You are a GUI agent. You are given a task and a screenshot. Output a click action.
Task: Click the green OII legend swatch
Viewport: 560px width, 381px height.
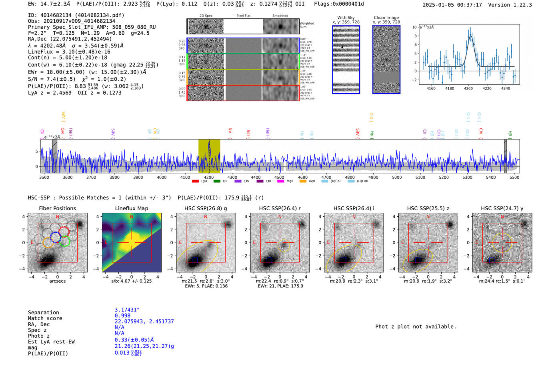coord(217,182)
